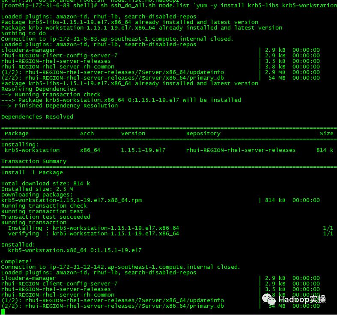Click the 'Install 1 Package' line
The width and height of the screenshot is (337, 315).
32,172
